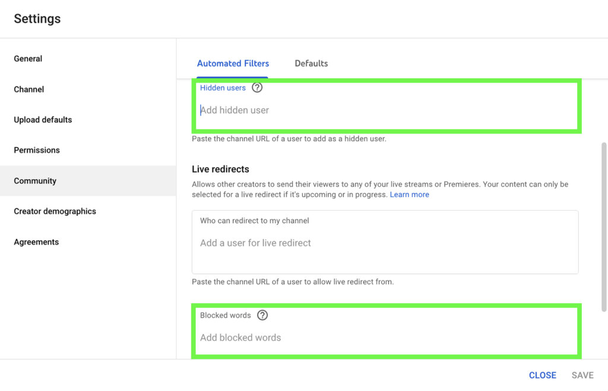The width and height of the screenshot is (608, 391).
Task: Click the Learn more link for live redirects
Action: 409,194
